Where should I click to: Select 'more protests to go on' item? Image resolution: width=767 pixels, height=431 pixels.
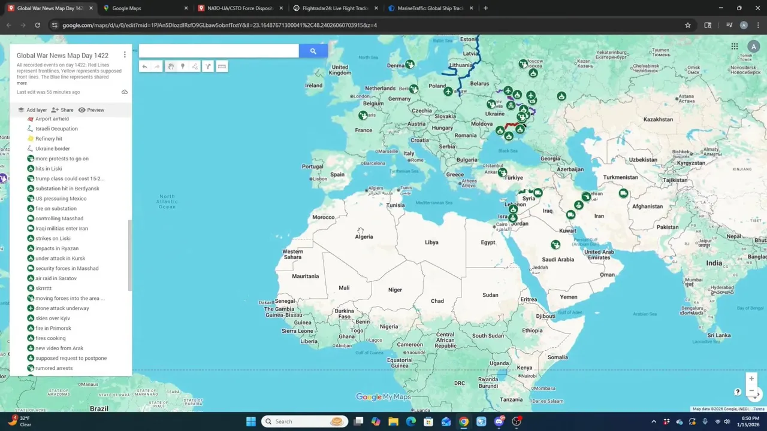(62, 159)
